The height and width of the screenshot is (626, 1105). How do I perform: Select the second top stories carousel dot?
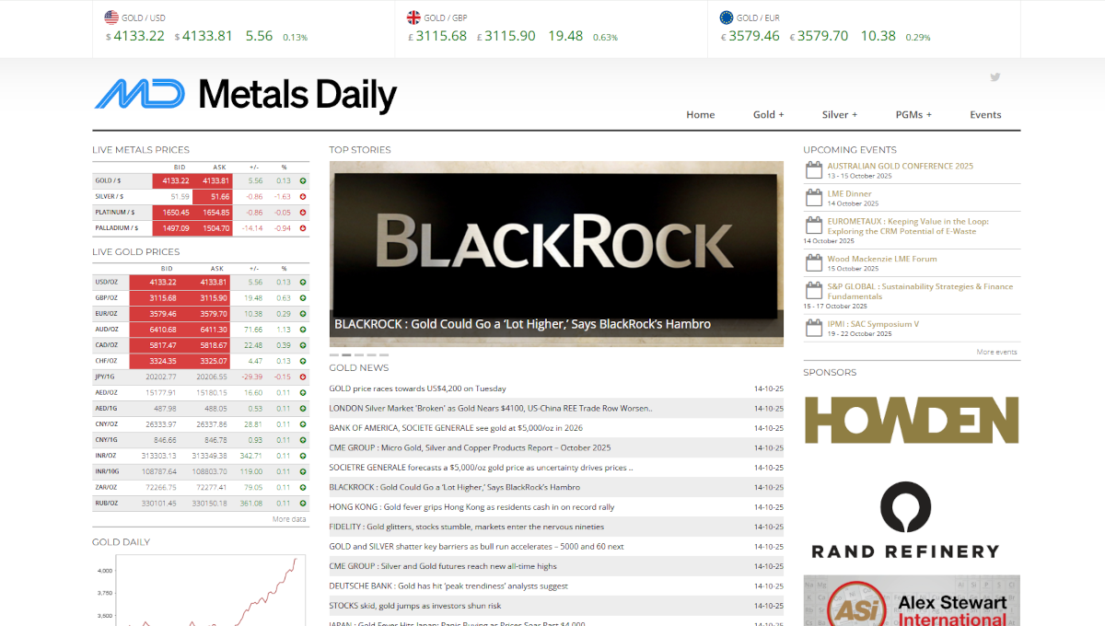346,354
